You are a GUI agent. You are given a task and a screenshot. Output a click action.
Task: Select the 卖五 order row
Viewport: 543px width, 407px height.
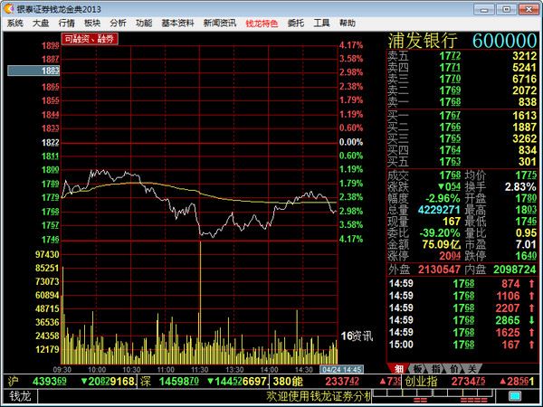tap(462, 56)
